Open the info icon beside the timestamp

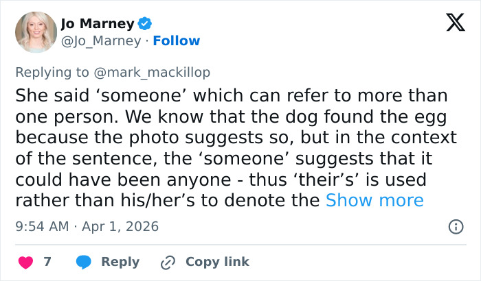coord(455,226)
